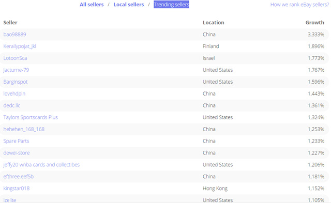Open seller Barginspot profile
Screen dimensions: 331x203
[x=16, y=82]
